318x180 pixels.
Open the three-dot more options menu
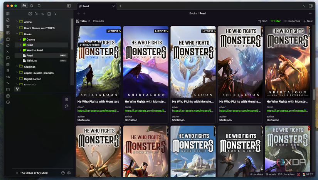310,13
